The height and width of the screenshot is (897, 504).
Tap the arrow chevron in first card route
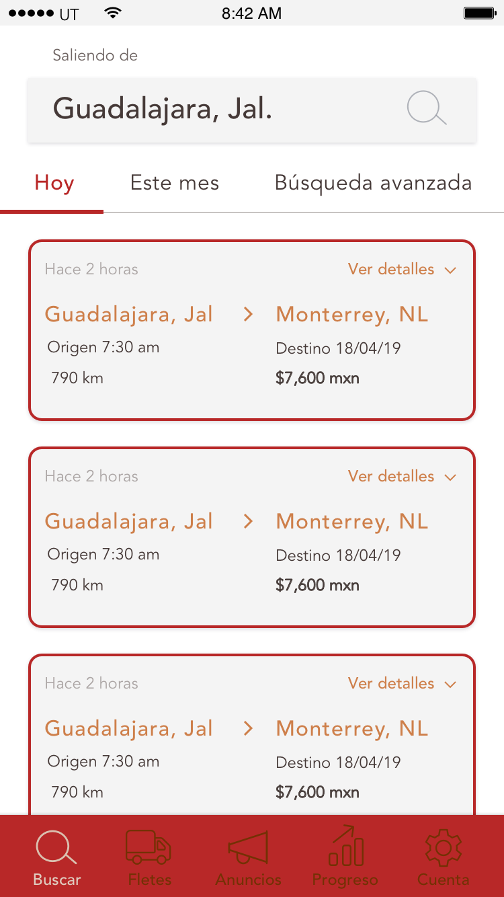(249, 314)
